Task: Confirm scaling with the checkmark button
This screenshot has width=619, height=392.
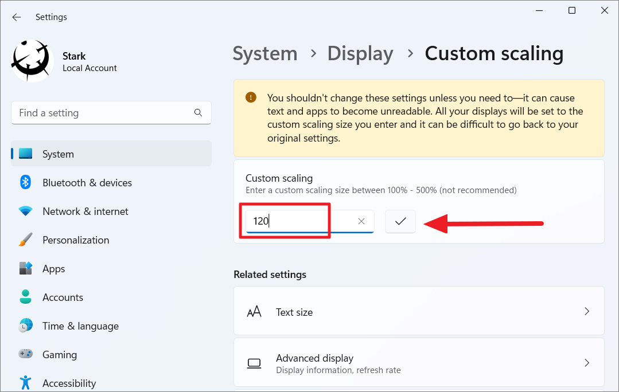Action: (x=400, y=221)
